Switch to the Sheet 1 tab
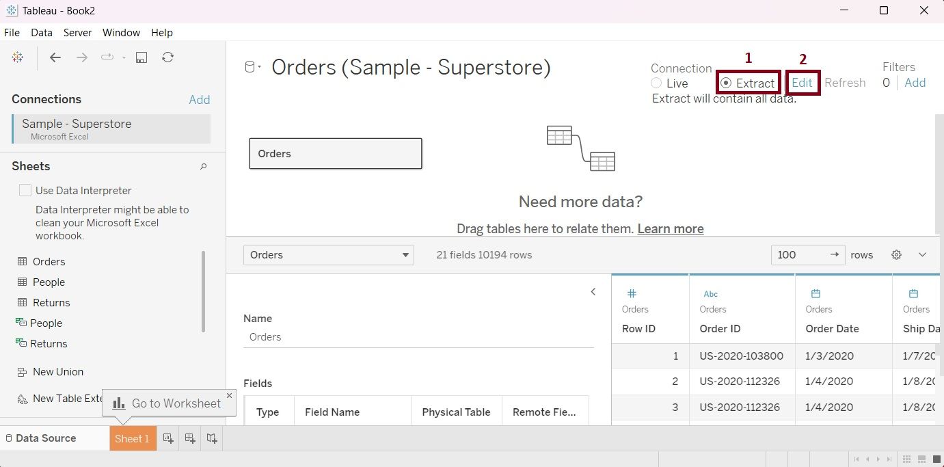Viewport: 944px width, 467px height. 133,438
